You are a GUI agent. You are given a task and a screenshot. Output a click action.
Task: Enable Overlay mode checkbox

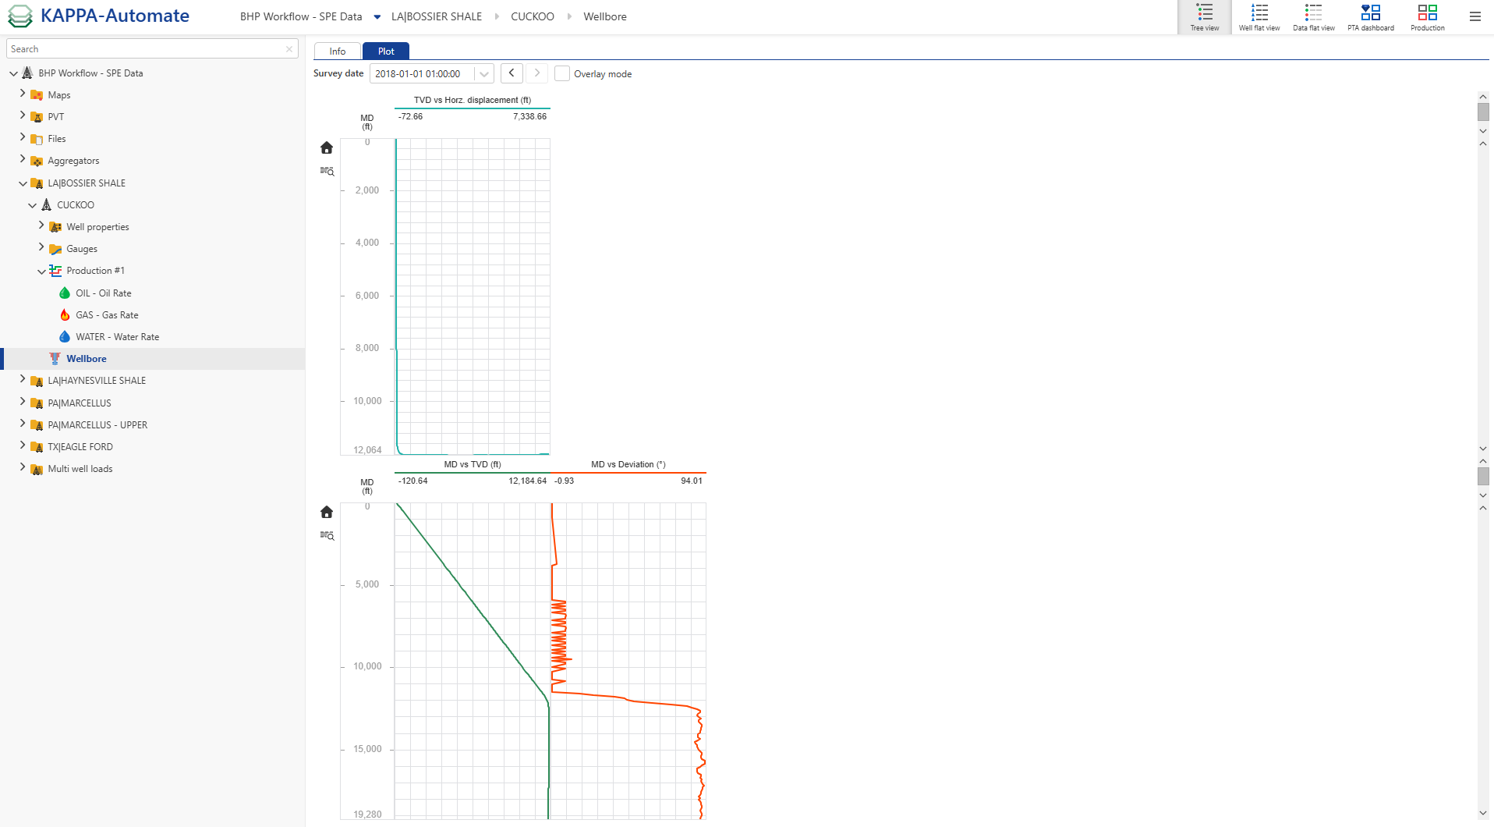(x=562, y=74)
